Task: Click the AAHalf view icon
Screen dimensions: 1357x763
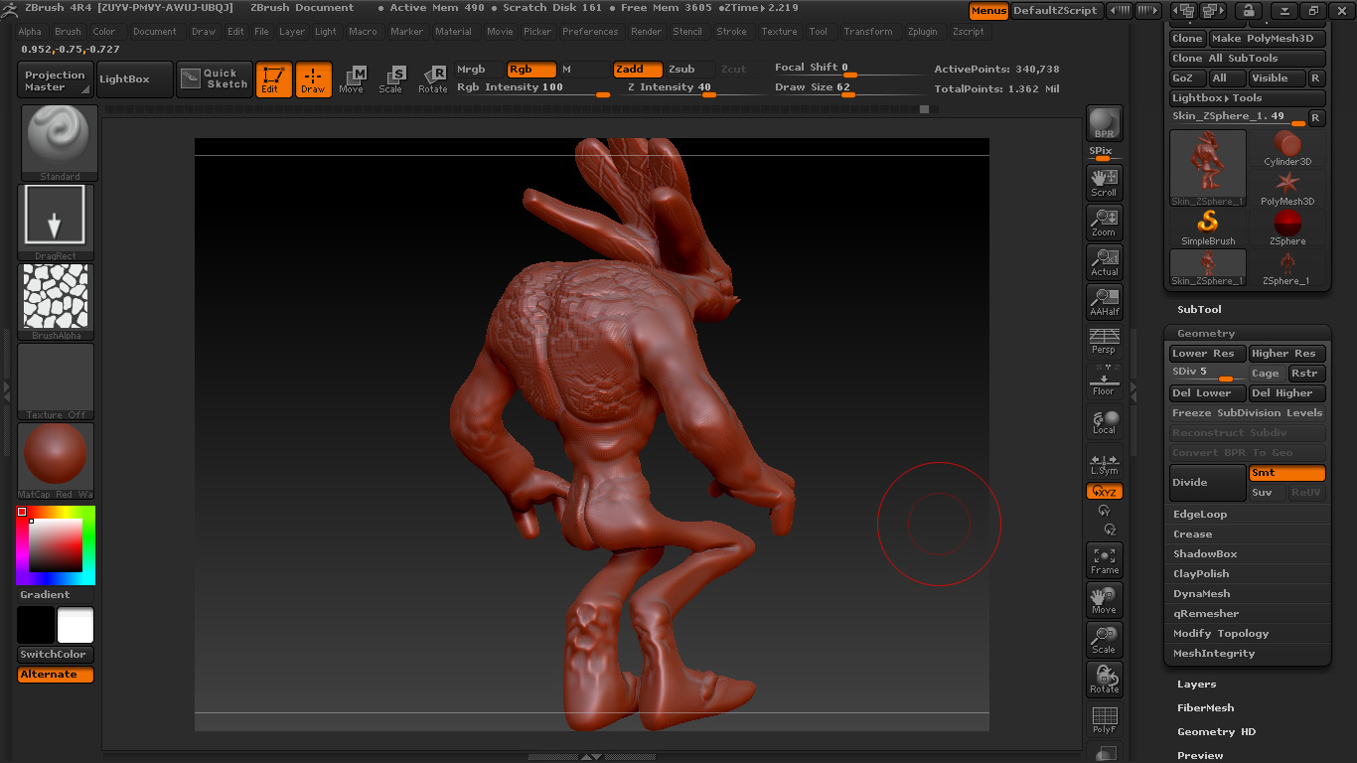Action: coord(1104,301)
